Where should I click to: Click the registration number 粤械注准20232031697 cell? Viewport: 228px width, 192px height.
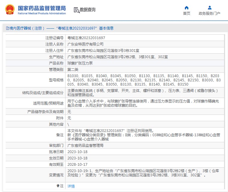86,38
